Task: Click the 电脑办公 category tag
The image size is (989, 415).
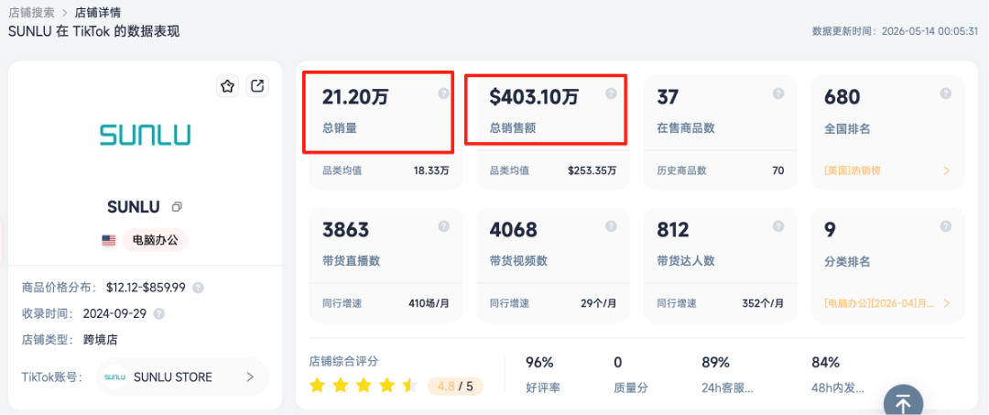Action: click(155, 240)
